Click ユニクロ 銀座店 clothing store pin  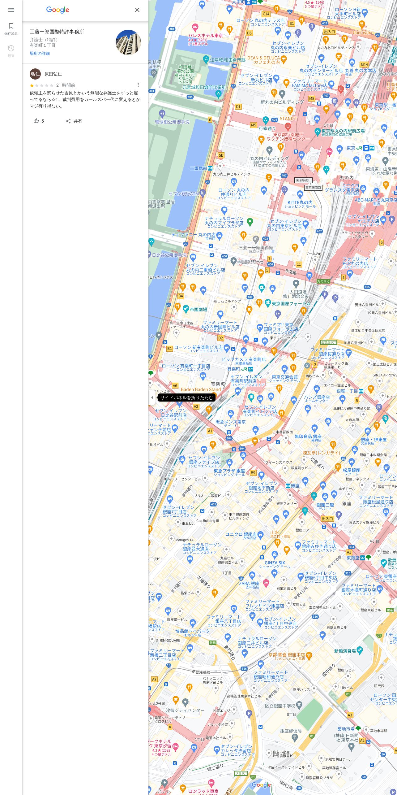(x=260, y=535)
